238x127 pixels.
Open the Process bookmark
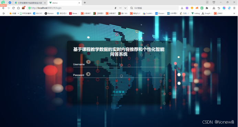click(x=160, y=13)
